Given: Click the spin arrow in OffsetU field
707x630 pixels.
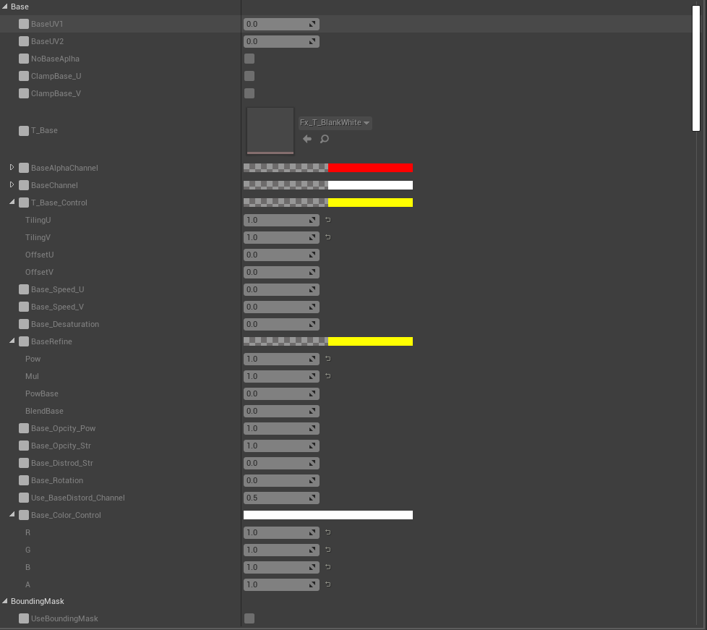Looking at the screenshot, I should pyautogui.click(x=312, y=255).
